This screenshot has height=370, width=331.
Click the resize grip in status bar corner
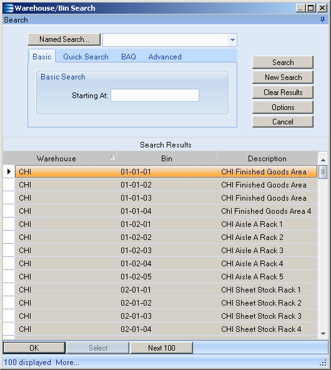[x=324, y=362]
